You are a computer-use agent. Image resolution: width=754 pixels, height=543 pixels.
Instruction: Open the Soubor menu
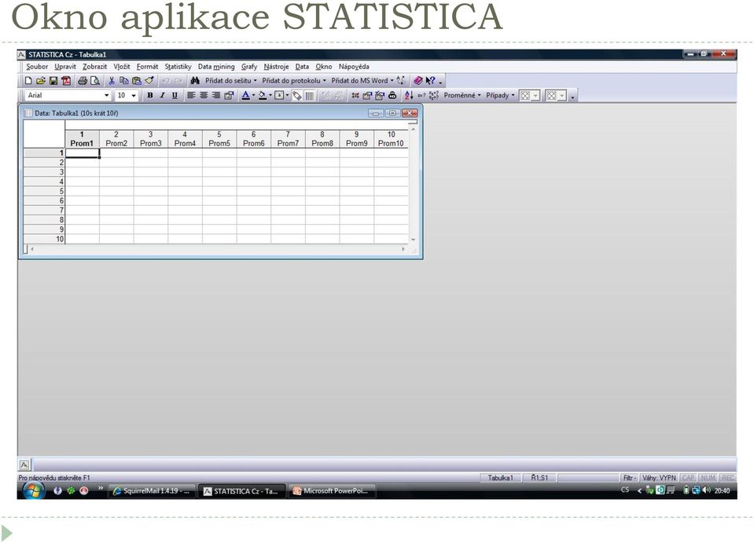(37, 67)
